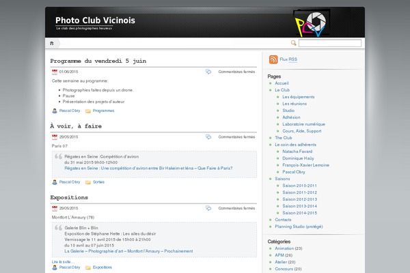Click Lire la suite link
Screen dimensions: 410x273
tap(63, 262)
